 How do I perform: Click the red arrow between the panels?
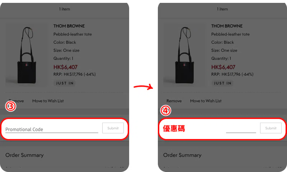(x=143, y=87)
